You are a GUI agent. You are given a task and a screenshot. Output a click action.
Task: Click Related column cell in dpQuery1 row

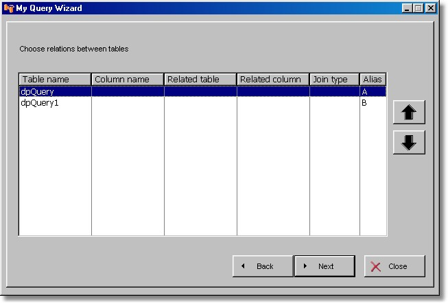273,102
